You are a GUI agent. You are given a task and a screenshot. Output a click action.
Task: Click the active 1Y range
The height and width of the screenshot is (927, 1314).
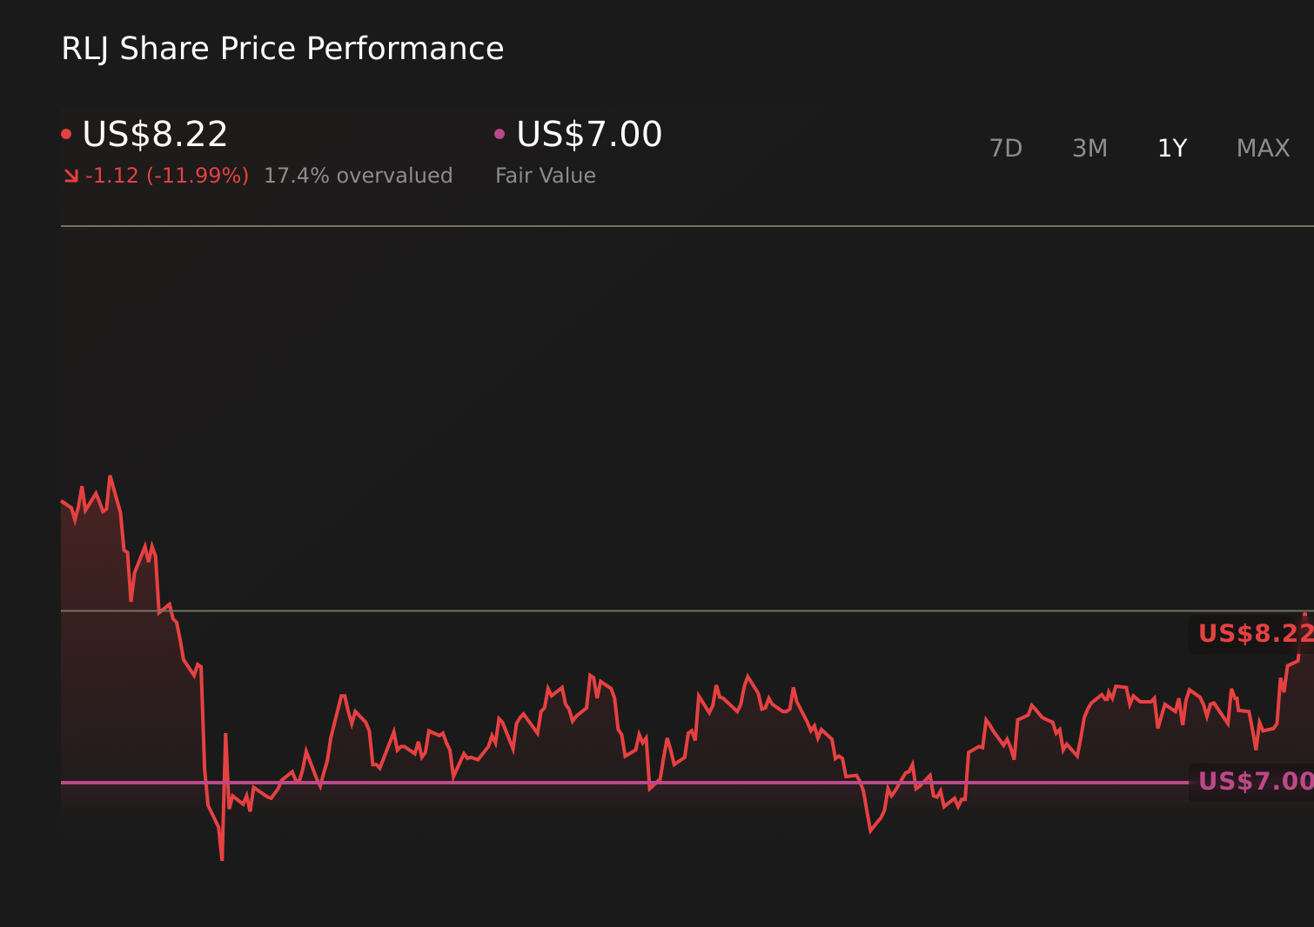click(1171, 148)
